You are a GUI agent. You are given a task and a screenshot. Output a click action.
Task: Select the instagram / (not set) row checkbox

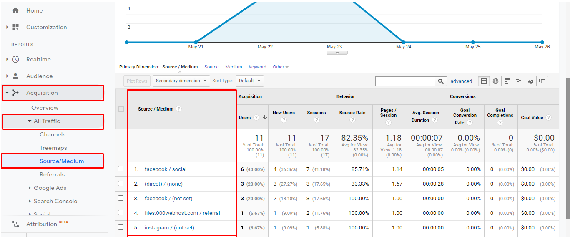point(121,227)
